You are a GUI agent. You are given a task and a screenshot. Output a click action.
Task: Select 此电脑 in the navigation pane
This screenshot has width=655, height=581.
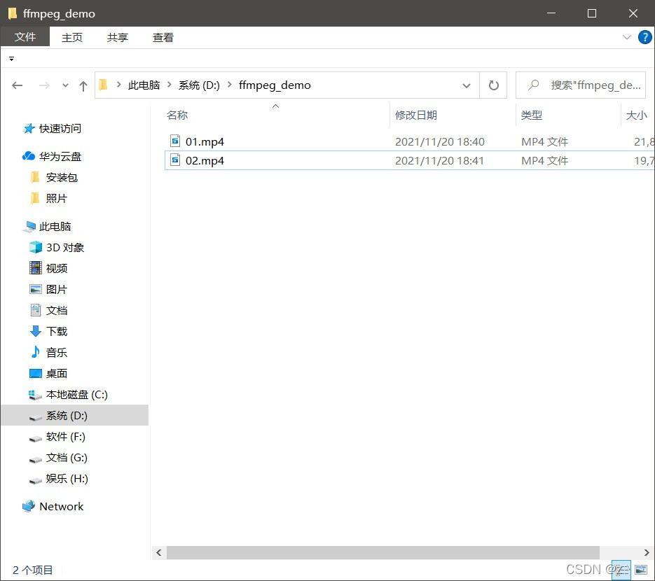55,227
